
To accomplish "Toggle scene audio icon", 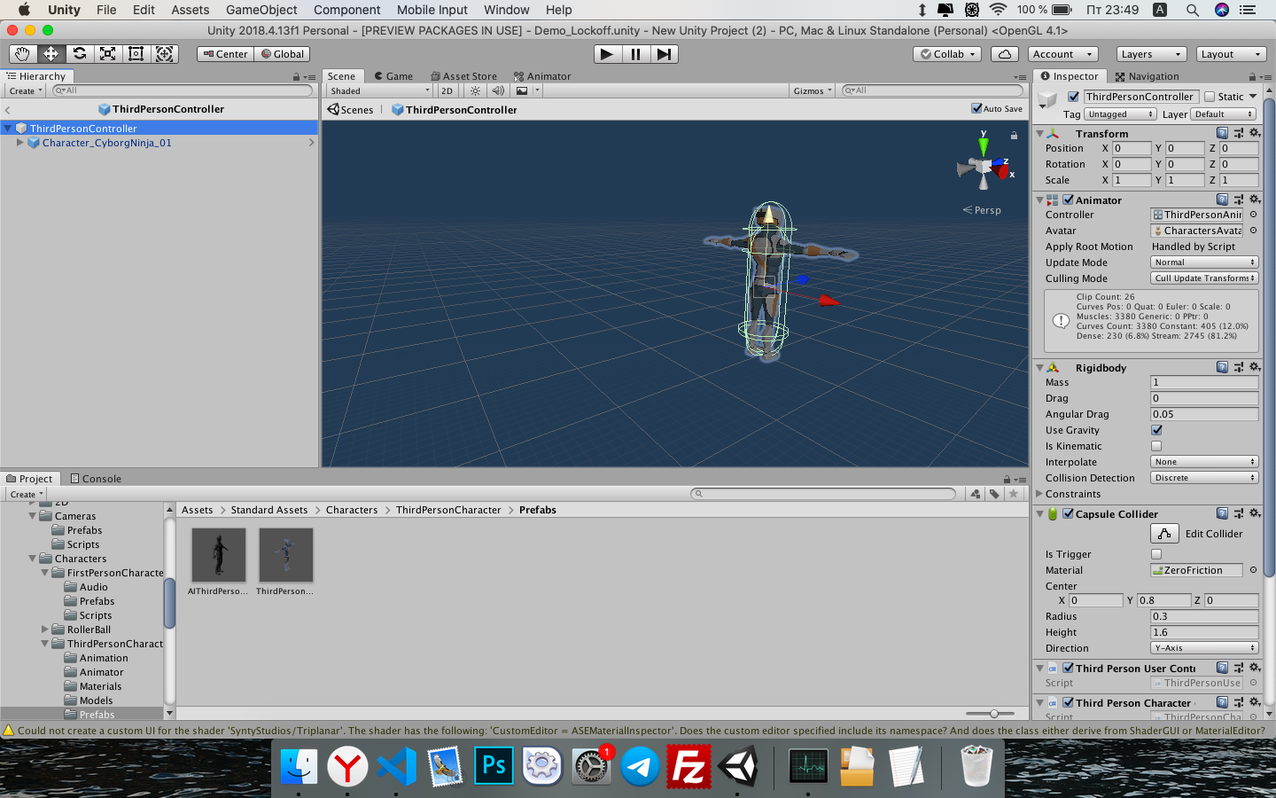I will (498, 90).
